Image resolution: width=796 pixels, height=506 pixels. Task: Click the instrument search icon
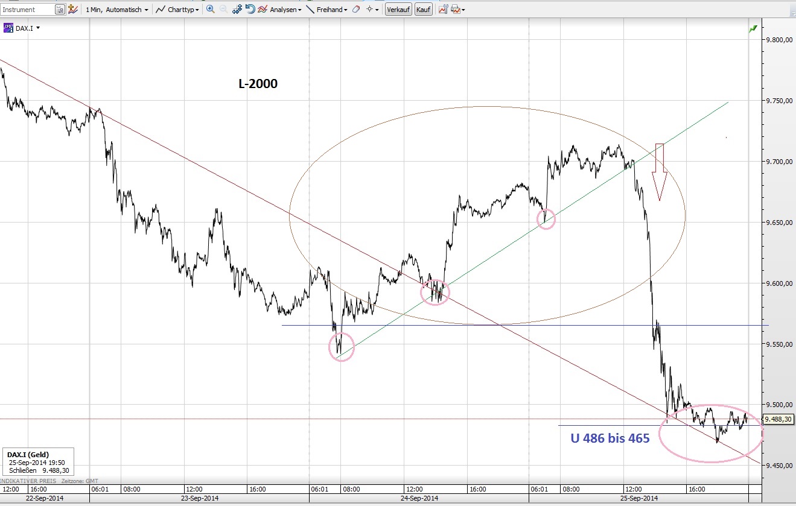59,9
